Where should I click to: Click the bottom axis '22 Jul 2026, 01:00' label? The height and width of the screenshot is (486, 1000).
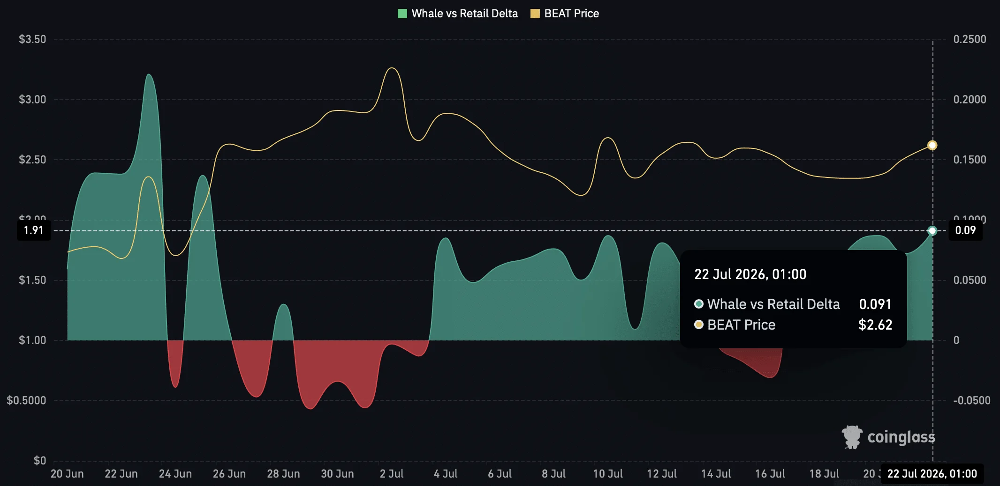tap(932, 474)
